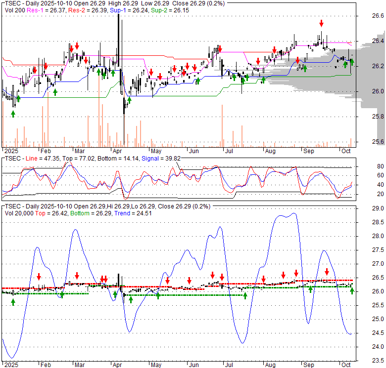Screen dimensions: 386x368
Task: Click the first red arrow near February, bottom chart
Action: (x=39, y=276)
